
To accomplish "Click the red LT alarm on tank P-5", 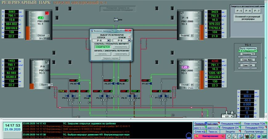I will click(47, 13).
